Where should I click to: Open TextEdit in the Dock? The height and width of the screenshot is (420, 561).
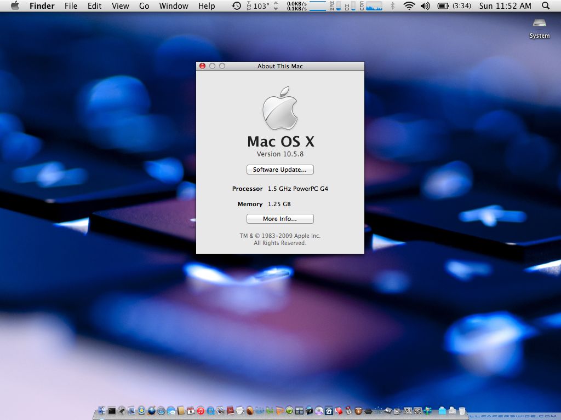[240, 411]
